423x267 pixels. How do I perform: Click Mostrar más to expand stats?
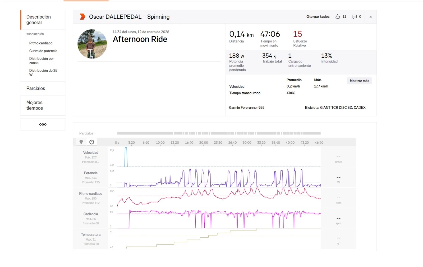359,81
